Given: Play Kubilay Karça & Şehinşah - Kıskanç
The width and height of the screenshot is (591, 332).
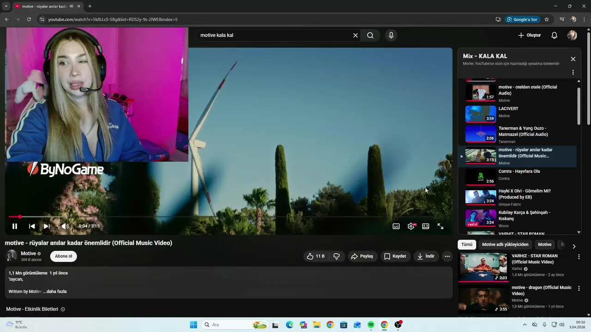Looking at the screenshot, I should [517, 218].
